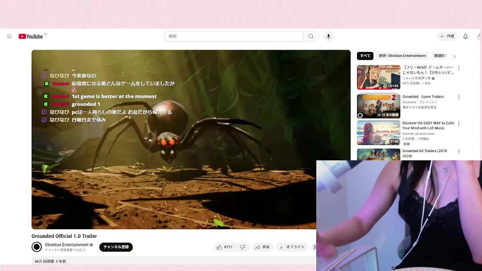Open the YouTube hamburger guide menu
Screen dimensions: 482x271
click(9, 37)
